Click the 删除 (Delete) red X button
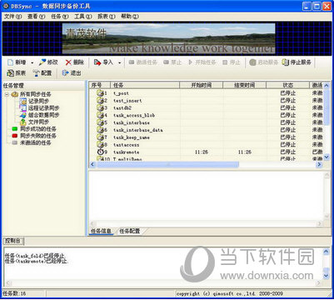 point(74,62)
